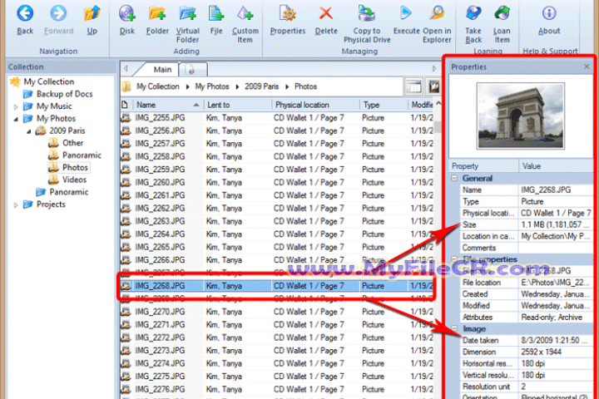599x399 pixels.
Task: Select My Music in the collection tree
Action: tap(54, 106)
